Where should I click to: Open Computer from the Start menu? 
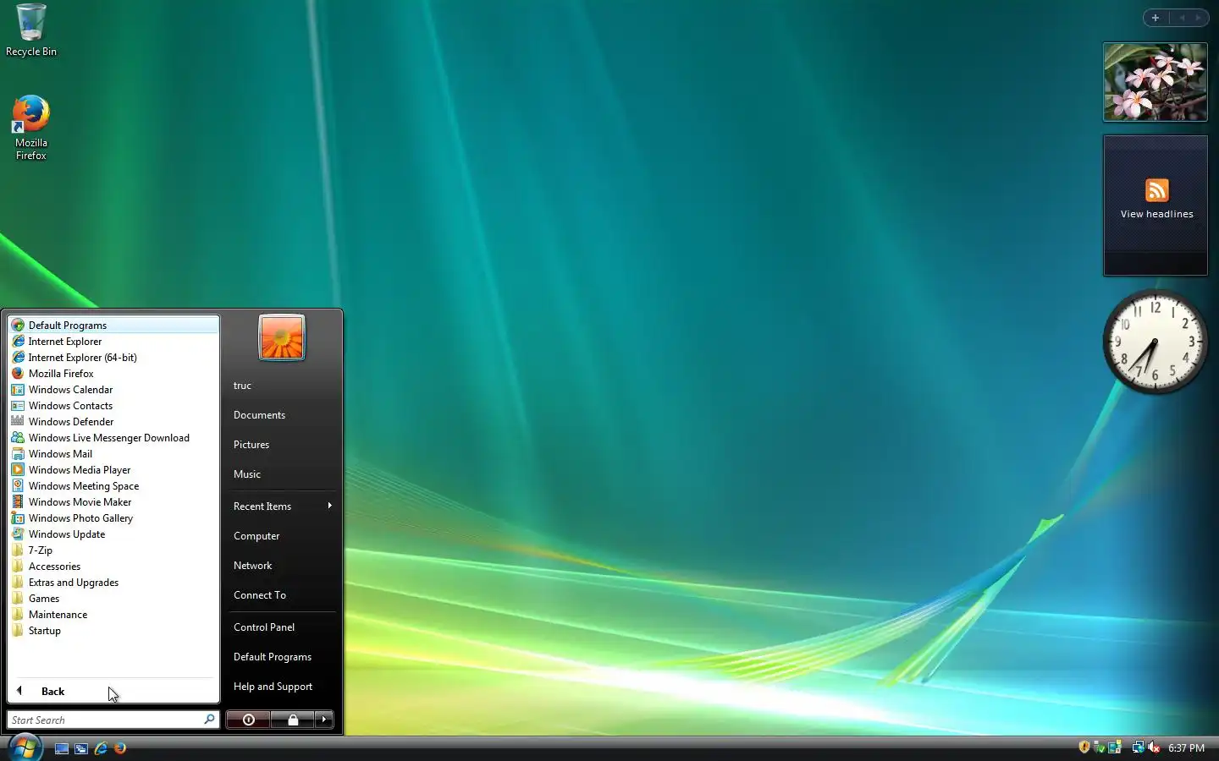[282, 536]
